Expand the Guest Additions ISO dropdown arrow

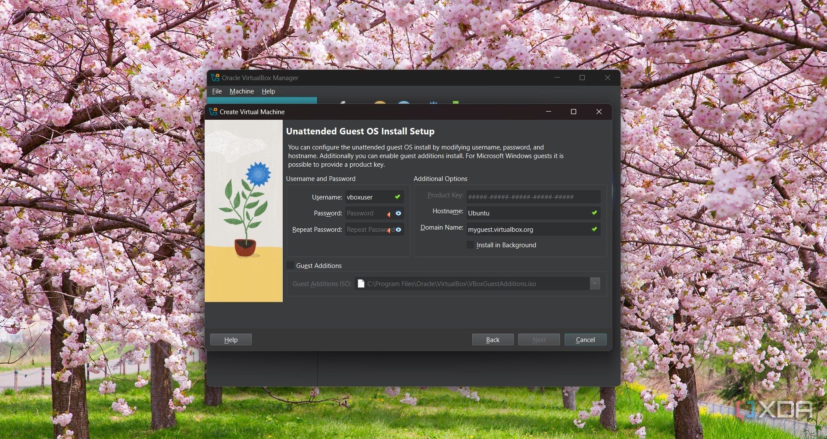click(595, 283)
